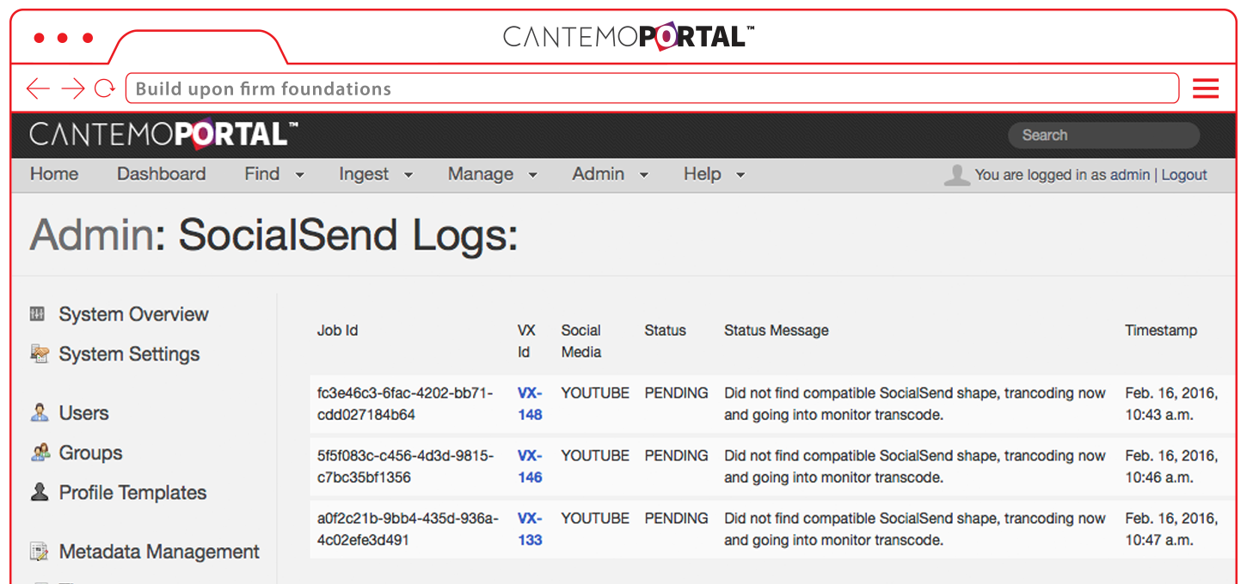Click the Admin: SocialSend Logs heading
This screenshot has height=584, width=1247.
[273, 234]
